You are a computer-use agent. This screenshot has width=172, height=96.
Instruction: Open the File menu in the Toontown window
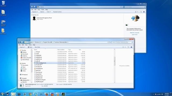tap(20, 45)
